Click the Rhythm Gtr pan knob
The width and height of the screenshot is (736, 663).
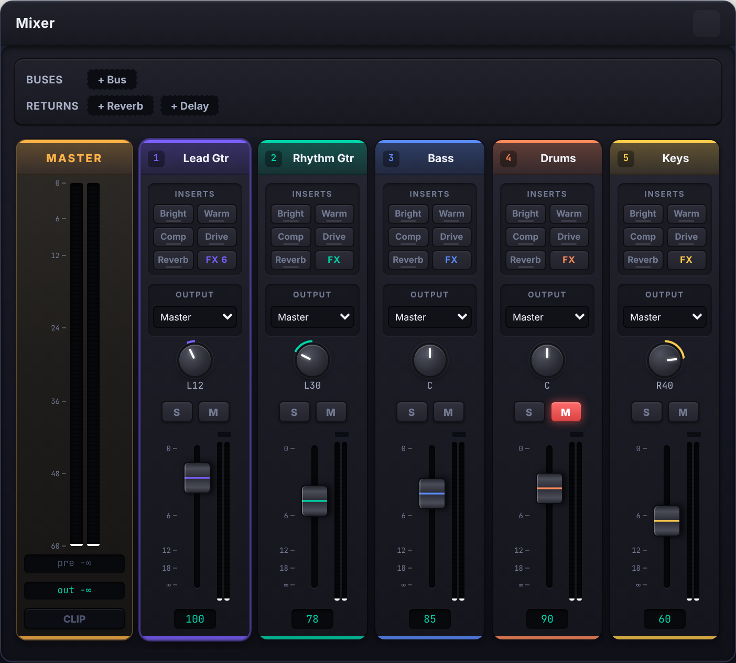(x=312, y=360)
